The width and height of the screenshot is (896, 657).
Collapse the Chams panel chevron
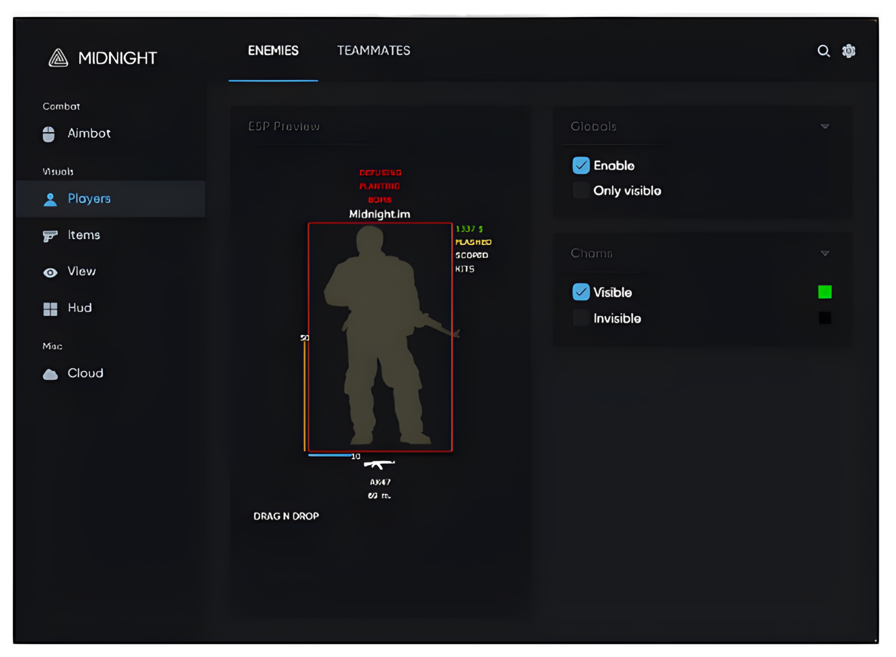(824, 253)
